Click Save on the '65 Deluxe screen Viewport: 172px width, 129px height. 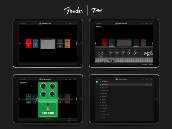click(146, 24)
